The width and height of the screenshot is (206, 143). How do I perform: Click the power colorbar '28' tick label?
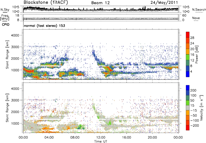(x=192, y=38)
